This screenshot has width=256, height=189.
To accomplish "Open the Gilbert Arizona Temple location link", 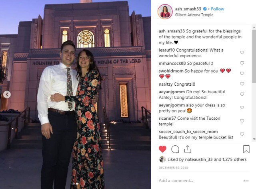I will click(x=194, y=15).
